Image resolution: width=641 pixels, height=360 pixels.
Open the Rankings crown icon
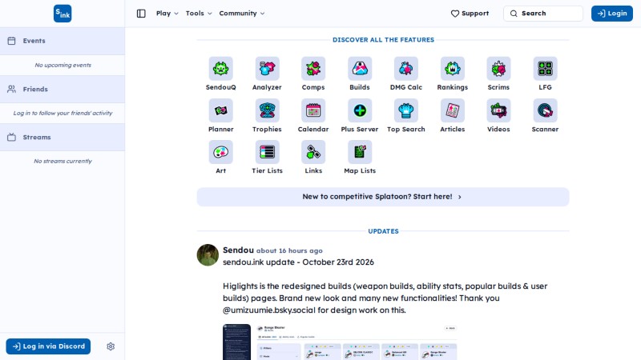453,69
